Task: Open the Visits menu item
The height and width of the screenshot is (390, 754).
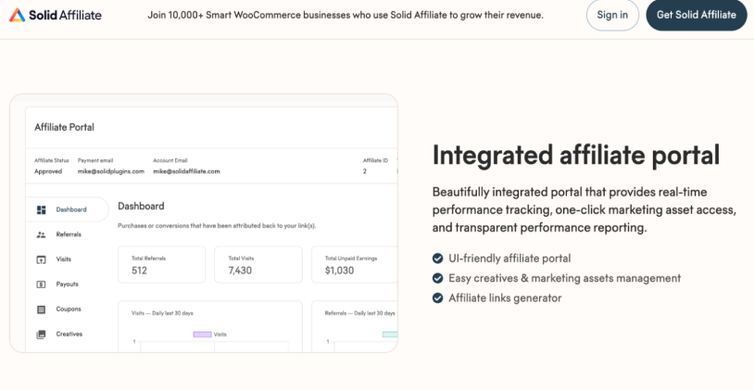Action: coord(64,259)
